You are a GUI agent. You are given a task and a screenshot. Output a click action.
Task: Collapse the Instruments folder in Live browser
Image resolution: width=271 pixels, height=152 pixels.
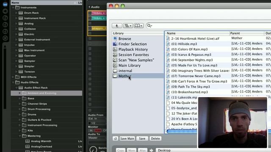coord(13,8)
